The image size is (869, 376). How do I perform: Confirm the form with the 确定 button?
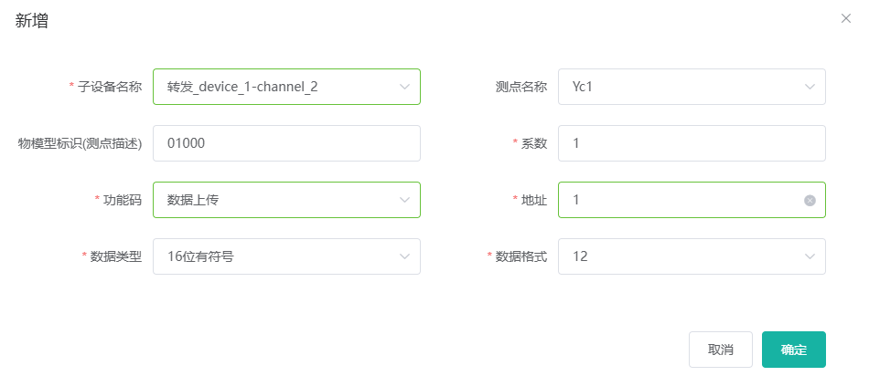click(x=794, y=350)
